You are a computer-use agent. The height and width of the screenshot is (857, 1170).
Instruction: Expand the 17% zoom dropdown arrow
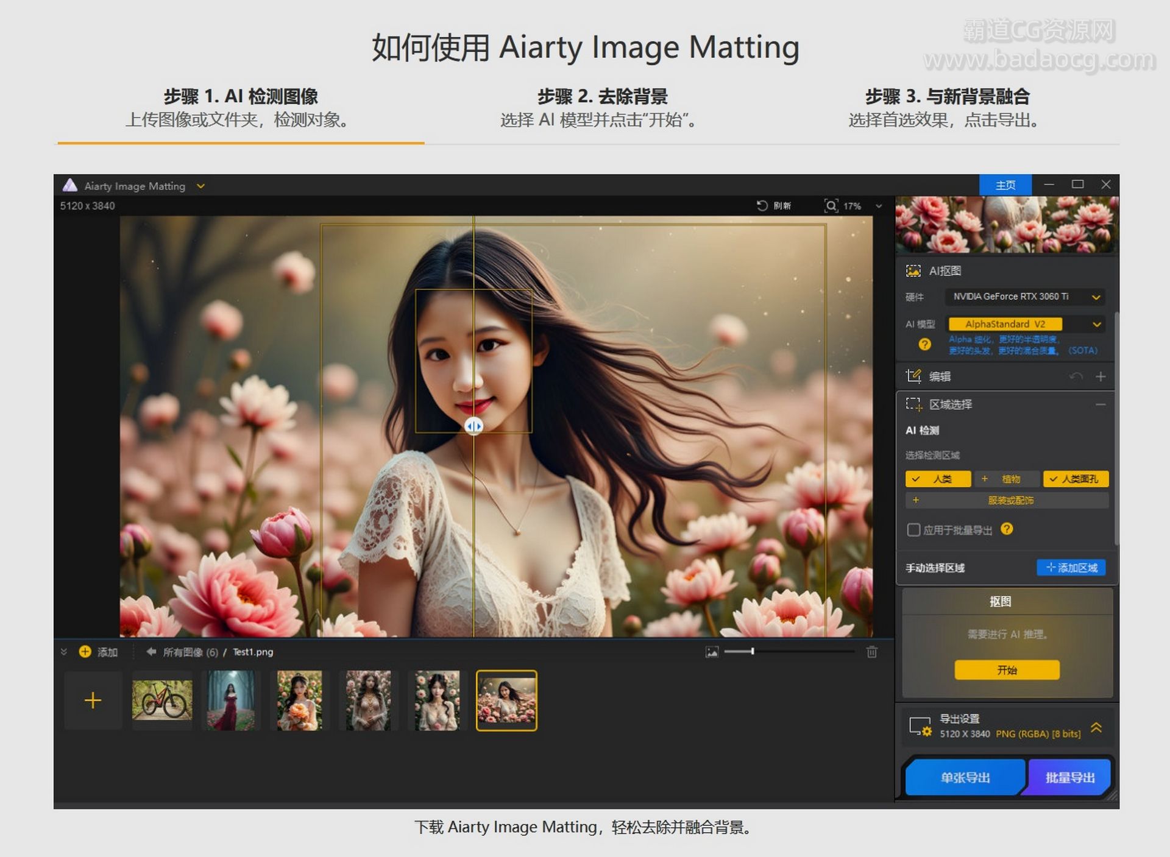[879, 206]
